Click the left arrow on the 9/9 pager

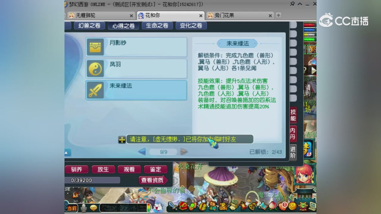click(x=142, y=151)
